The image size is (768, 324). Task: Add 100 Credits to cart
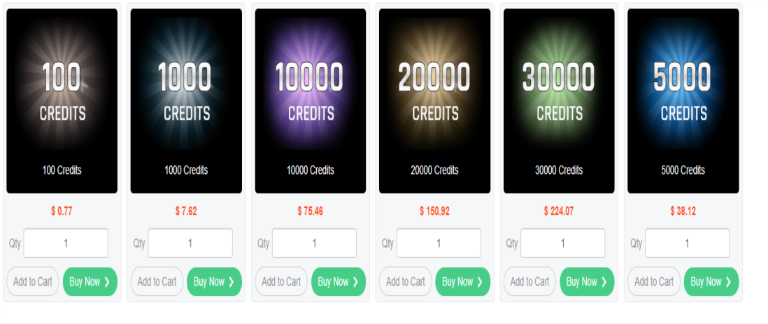click(33, 281)
